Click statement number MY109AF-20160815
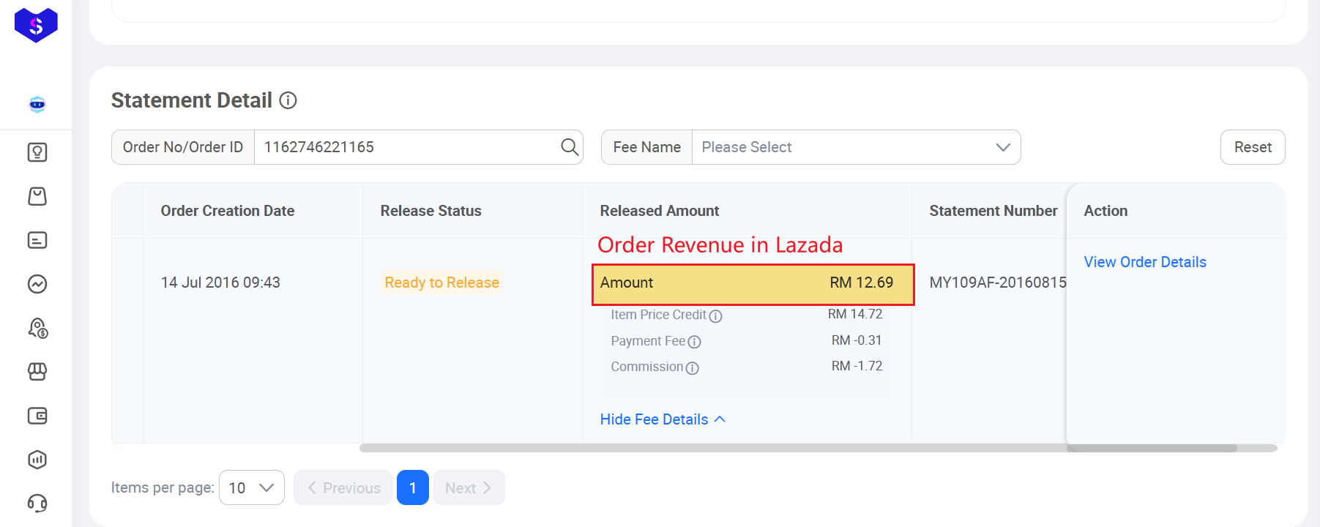 coord(998,283)
